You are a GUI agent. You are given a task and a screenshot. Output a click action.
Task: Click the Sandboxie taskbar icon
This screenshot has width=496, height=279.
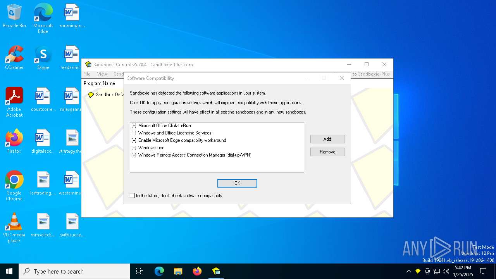coord(216,271)
